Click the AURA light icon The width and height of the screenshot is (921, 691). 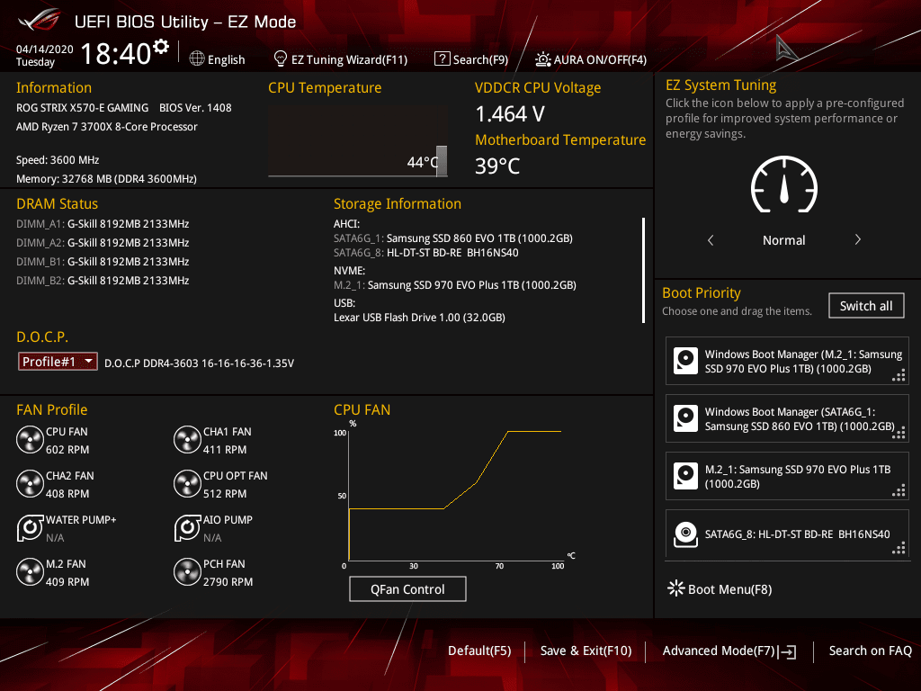pyautogui.click(x=542, y=59)
